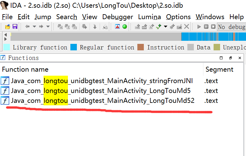The height and width of the screenshot is (156, 246).
Task: Open the Edit menu
Action: point(23,17)
